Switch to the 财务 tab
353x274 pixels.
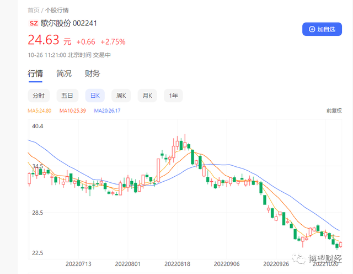click(93, 73)
